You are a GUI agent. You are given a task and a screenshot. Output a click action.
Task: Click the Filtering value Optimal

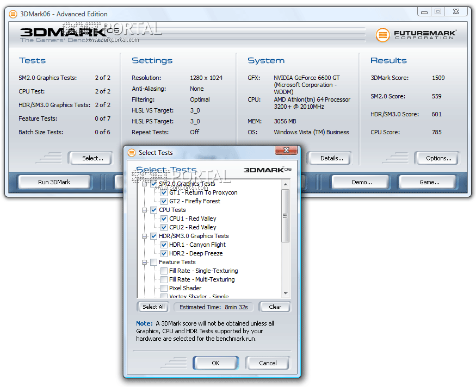(x=200, y=99)
